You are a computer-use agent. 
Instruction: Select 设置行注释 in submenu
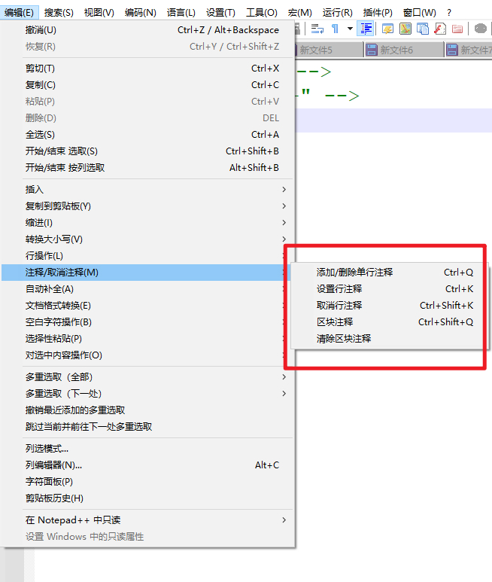390,289
